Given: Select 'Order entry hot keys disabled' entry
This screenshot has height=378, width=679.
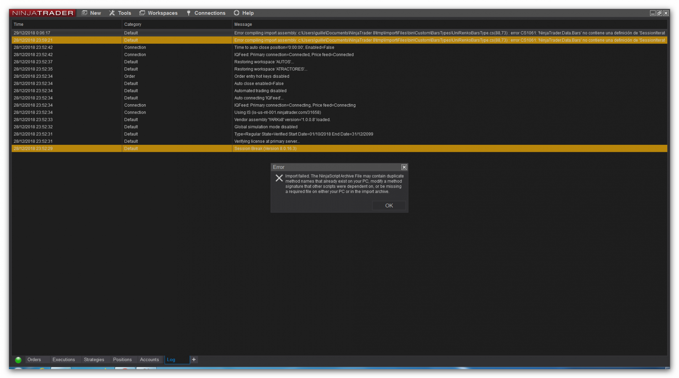Looking at the screenshot, I should click(339, 76).
